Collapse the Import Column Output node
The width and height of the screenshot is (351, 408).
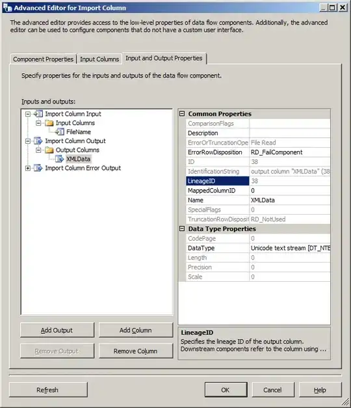pyautogui.click(x=28, y=141)
